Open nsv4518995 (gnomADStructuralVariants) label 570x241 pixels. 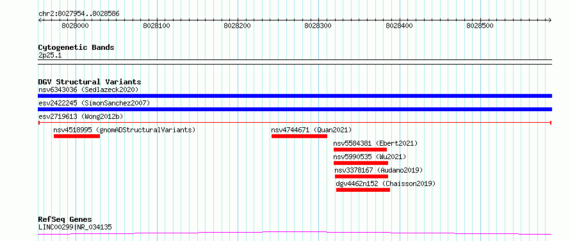(124, 130)
